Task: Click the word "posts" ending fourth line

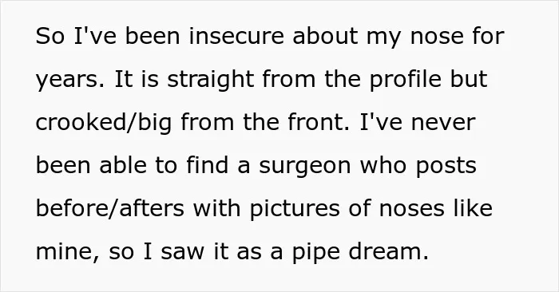Action: click(446, 166)
